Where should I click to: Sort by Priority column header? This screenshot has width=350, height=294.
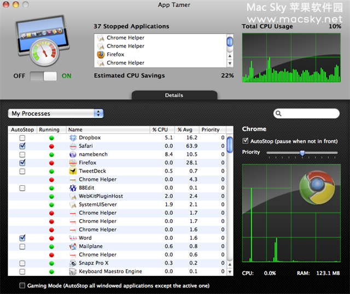tap(213, 130)
